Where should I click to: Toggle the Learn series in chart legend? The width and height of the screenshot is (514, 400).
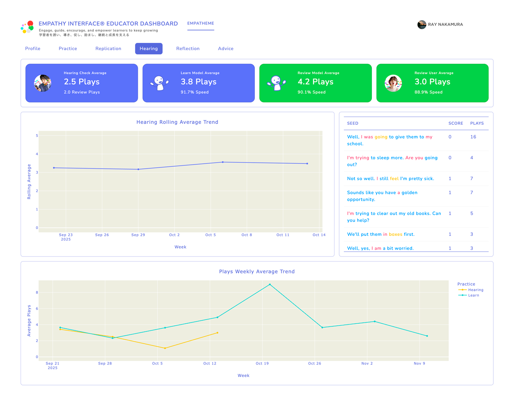click(473, 295)
